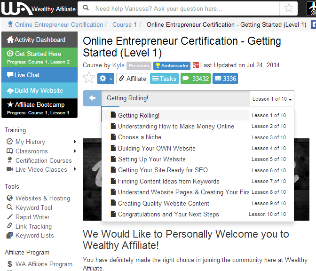Click the airplane icon in top corner
Viewport: 316px width, 271px height.
point(312,8)
